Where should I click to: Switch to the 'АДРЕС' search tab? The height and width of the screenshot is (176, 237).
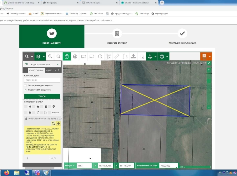coord(49,71)
